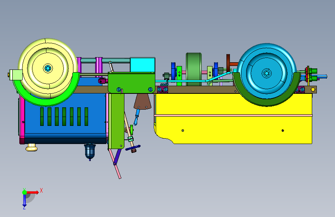335x217 pixels.
Task: Click the green Y axis dot of the triad
Action: (24, 192)
